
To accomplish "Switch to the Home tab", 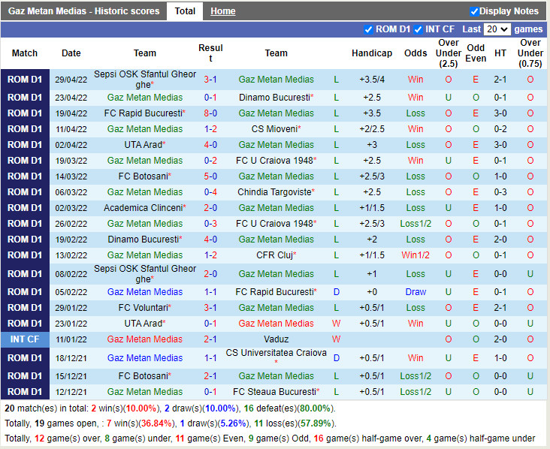I will click(222, 11).
